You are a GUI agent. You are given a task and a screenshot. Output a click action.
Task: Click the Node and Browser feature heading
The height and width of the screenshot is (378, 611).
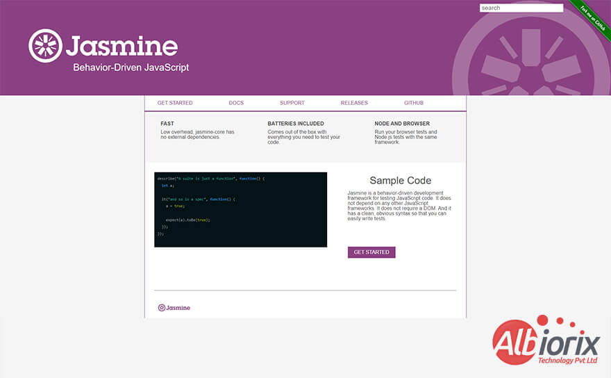402,124
